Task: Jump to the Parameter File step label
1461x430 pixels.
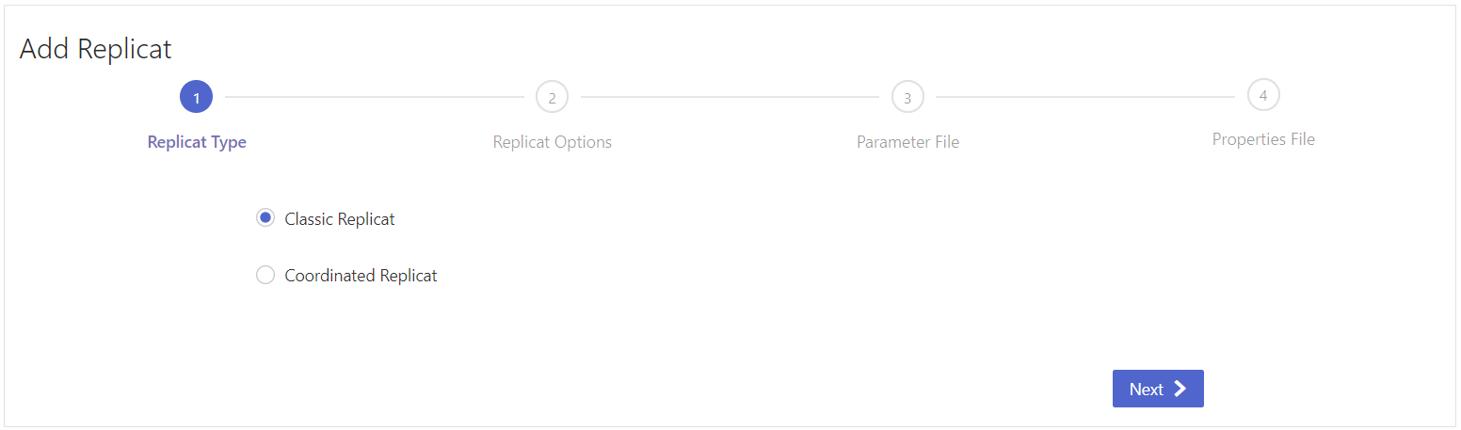Action: coord(907,142)
